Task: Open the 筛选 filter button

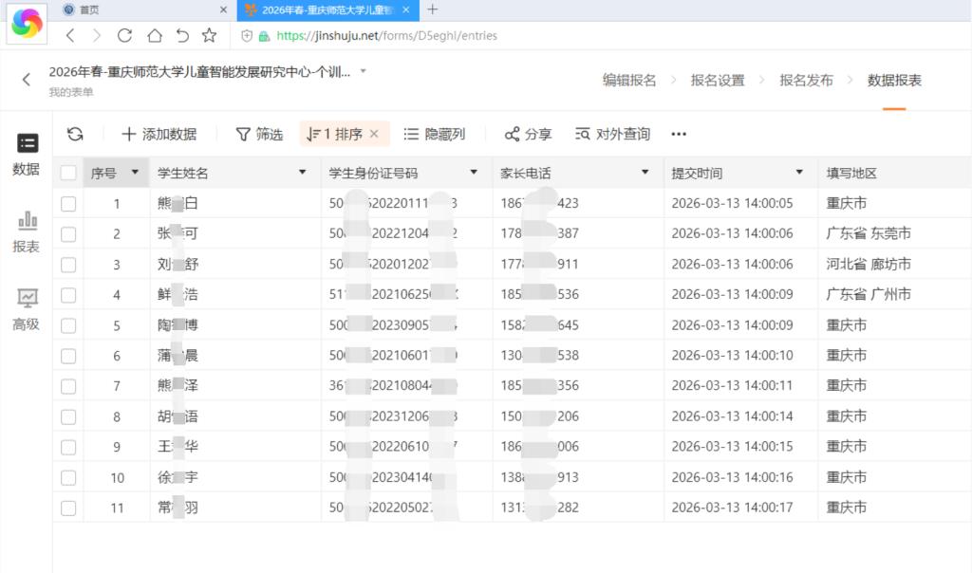Action: tap(259, 134)
